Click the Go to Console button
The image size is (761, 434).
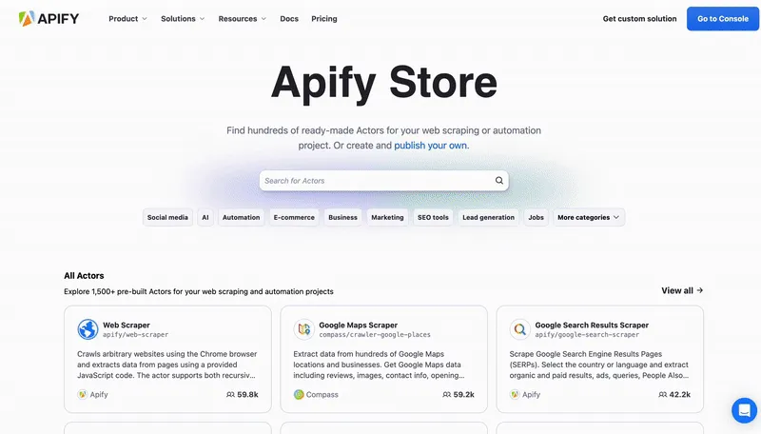coord(723,18)
